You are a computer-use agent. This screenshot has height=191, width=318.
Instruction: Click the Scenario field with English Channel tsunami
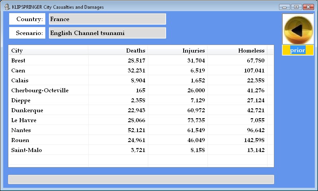click(107, 33)
